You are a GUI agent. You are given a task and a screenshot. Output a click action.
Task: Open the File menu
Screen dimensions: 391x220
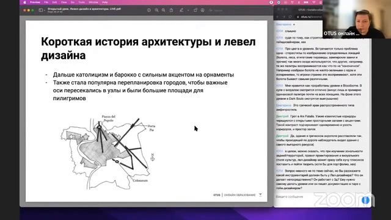(46, 2)
